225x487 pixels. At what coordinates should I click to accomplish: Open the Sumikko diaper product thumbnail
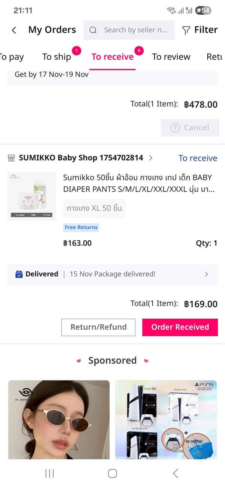[x=31, y=196]
